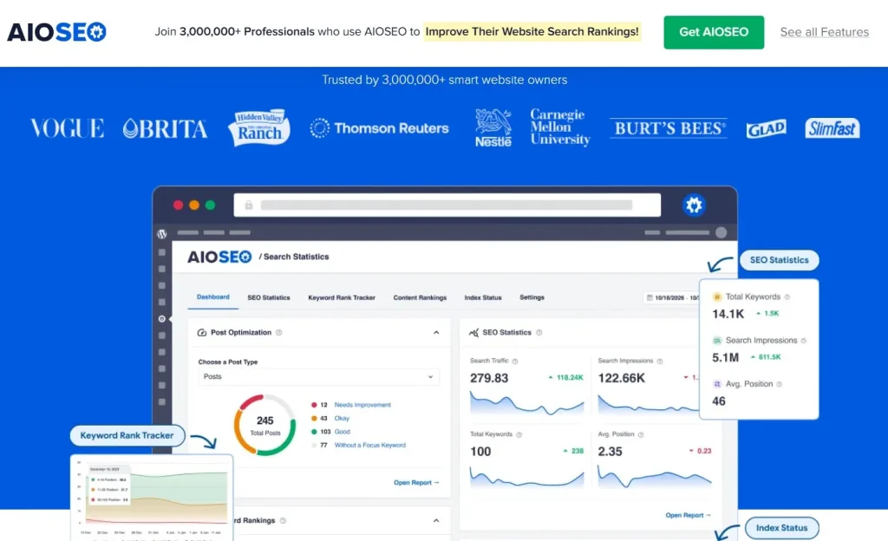Expand the Content Rankings section at the bottom
Image resolution: width=888 pixels, height=541 pixels.
[436, 520]
